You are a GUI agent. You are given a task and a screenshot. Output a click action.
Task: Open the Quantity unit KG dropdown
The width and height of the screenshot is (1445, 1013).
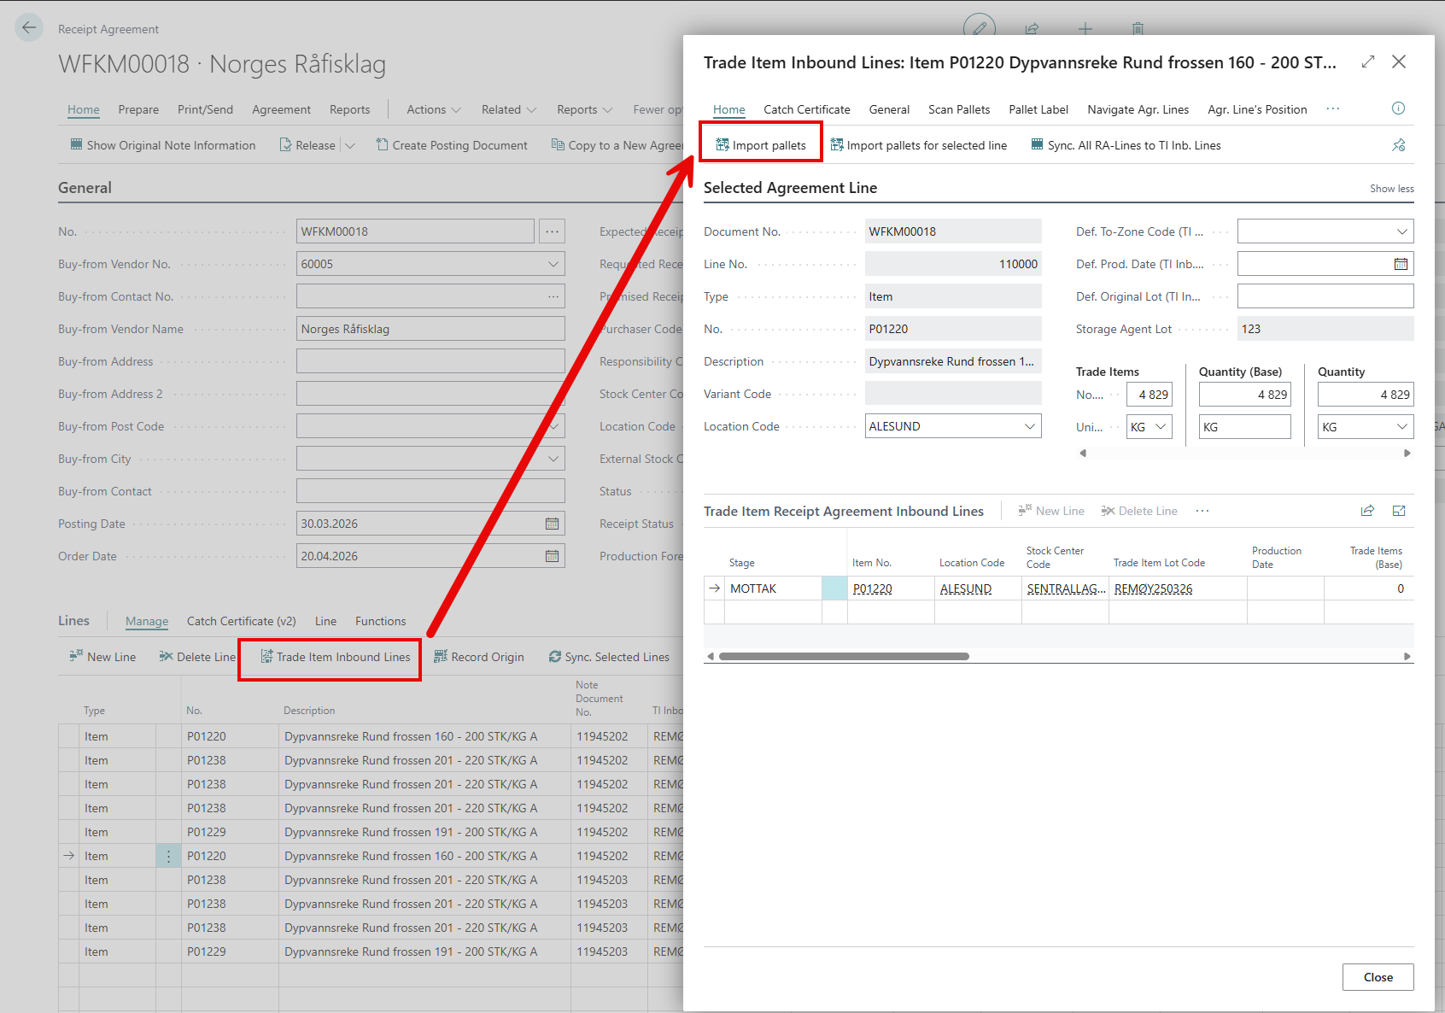1401,427
